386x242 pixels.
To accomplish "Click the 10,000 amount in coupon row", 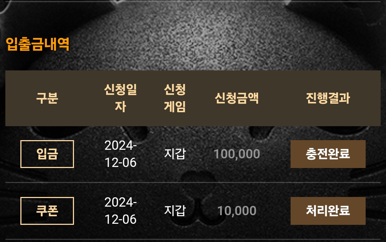I will [237, 211].
